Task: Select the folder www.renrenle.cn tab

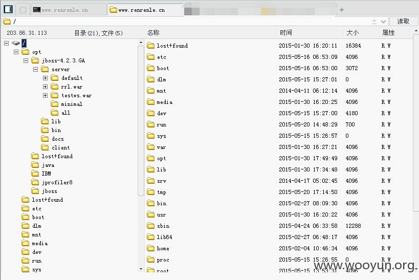Action: coord(146,10)
